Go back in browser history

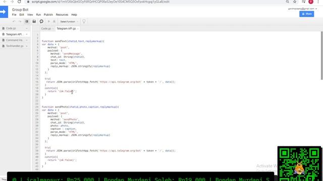coord(5,2)
